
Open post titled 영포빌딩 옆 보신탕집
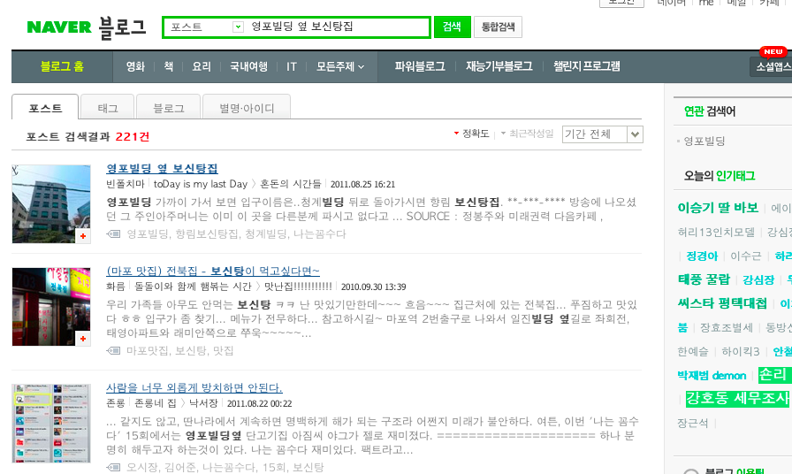coord(162,169)
